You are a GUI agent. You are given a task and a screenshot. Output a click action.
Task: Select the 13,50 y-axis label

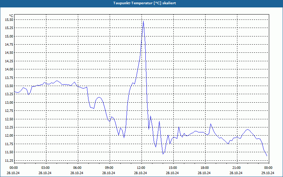(9, 86)
